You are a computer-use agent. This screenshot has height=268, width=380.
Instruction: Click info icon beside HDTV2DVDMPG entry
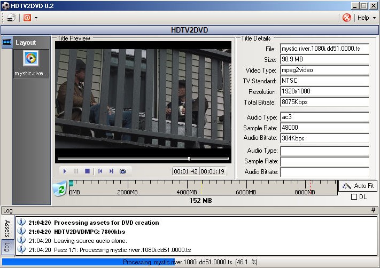21,231
